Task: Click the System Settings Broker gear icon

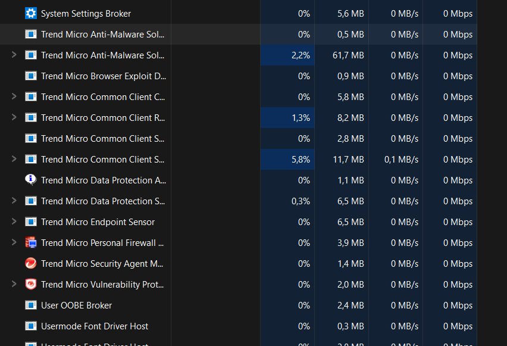Action: (x=31, y=13)
